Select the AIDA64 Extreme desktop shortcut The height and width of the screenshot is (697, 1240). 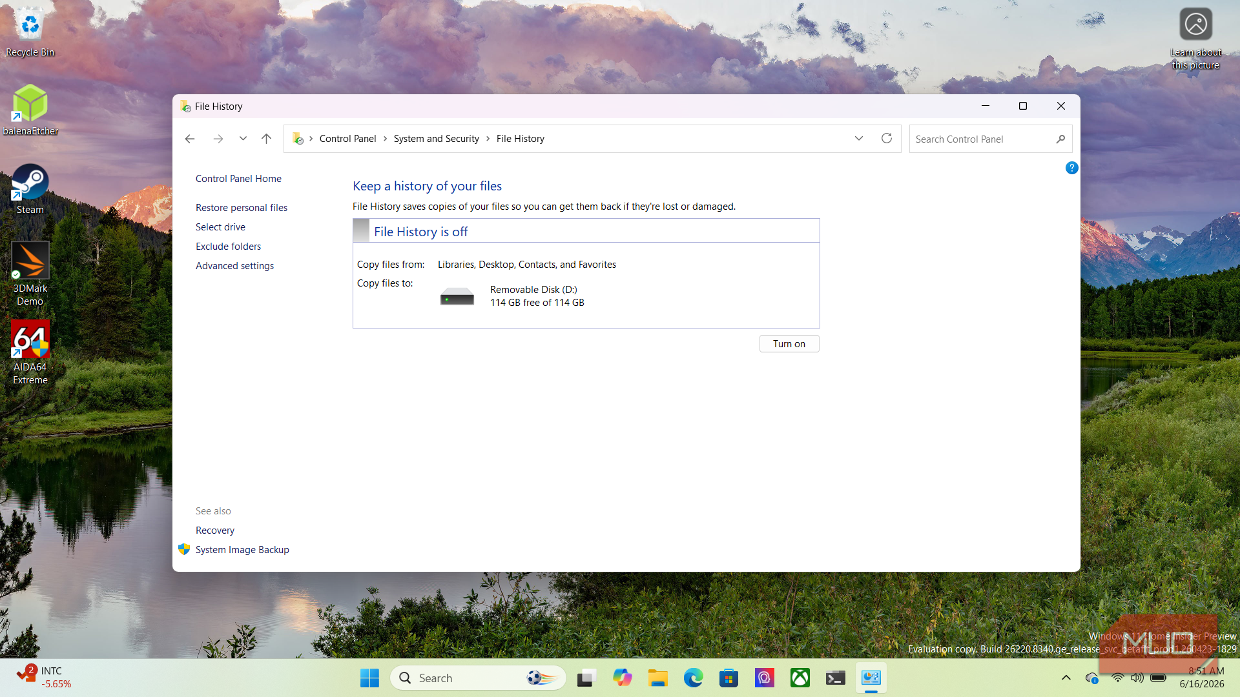click(x=30, y=352)
